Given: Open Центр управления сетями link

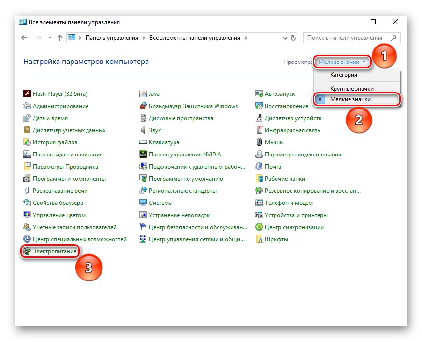Looking at the screenshot, I should pyautogui.click(x=197, y=239).
